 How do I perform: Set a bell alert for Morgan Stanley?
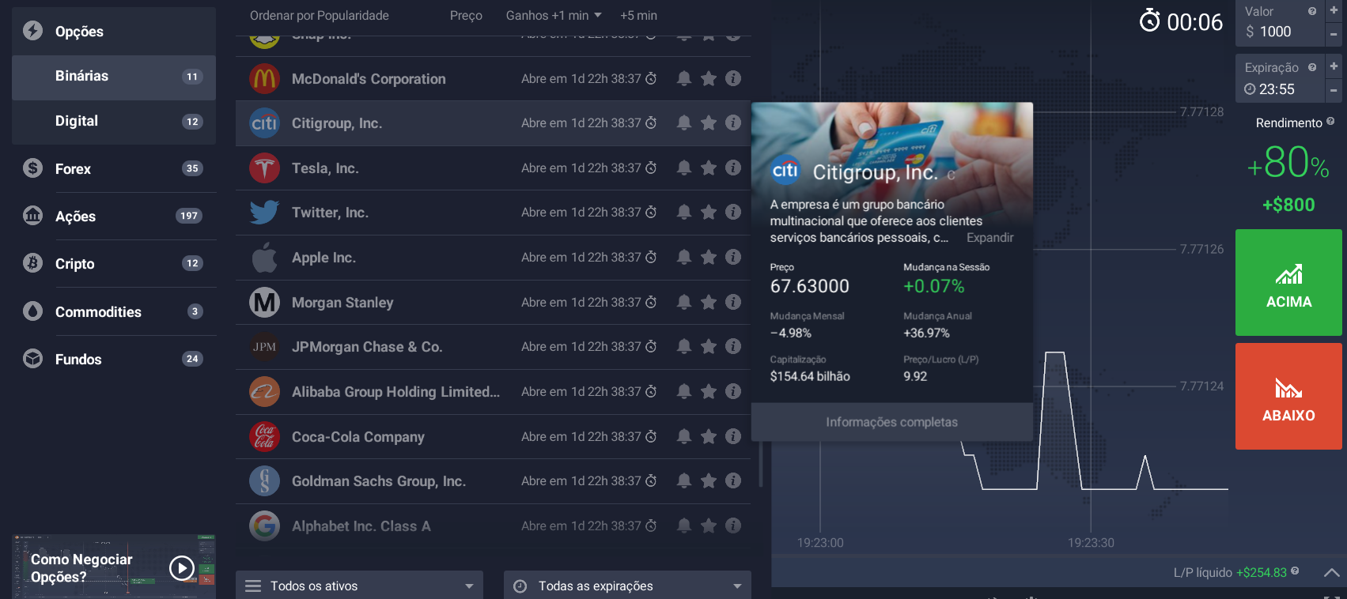(684, 302)
